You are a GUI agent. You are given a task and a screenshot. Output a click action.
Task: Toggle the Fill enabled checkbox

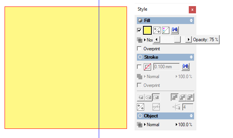click(x=139, y=30)
